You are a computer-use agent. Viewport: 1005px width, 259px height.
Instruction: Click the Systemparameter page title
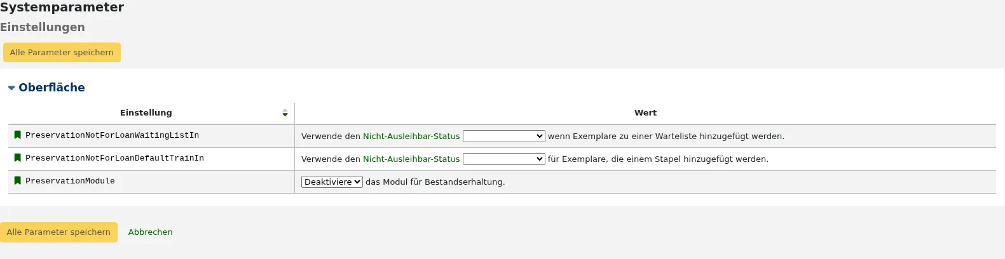[62, 8]
